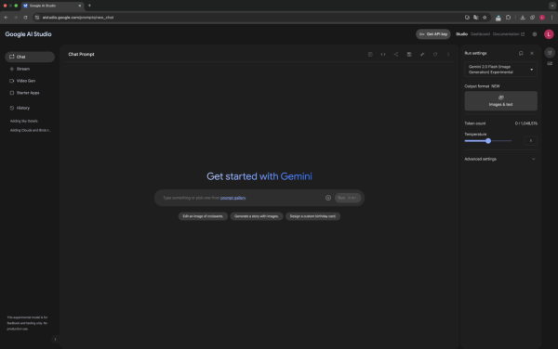The image size is (558, 349).
Task: Choose 'Edit an image of croissants' suggestion
Action: click(x=203, y=216)
